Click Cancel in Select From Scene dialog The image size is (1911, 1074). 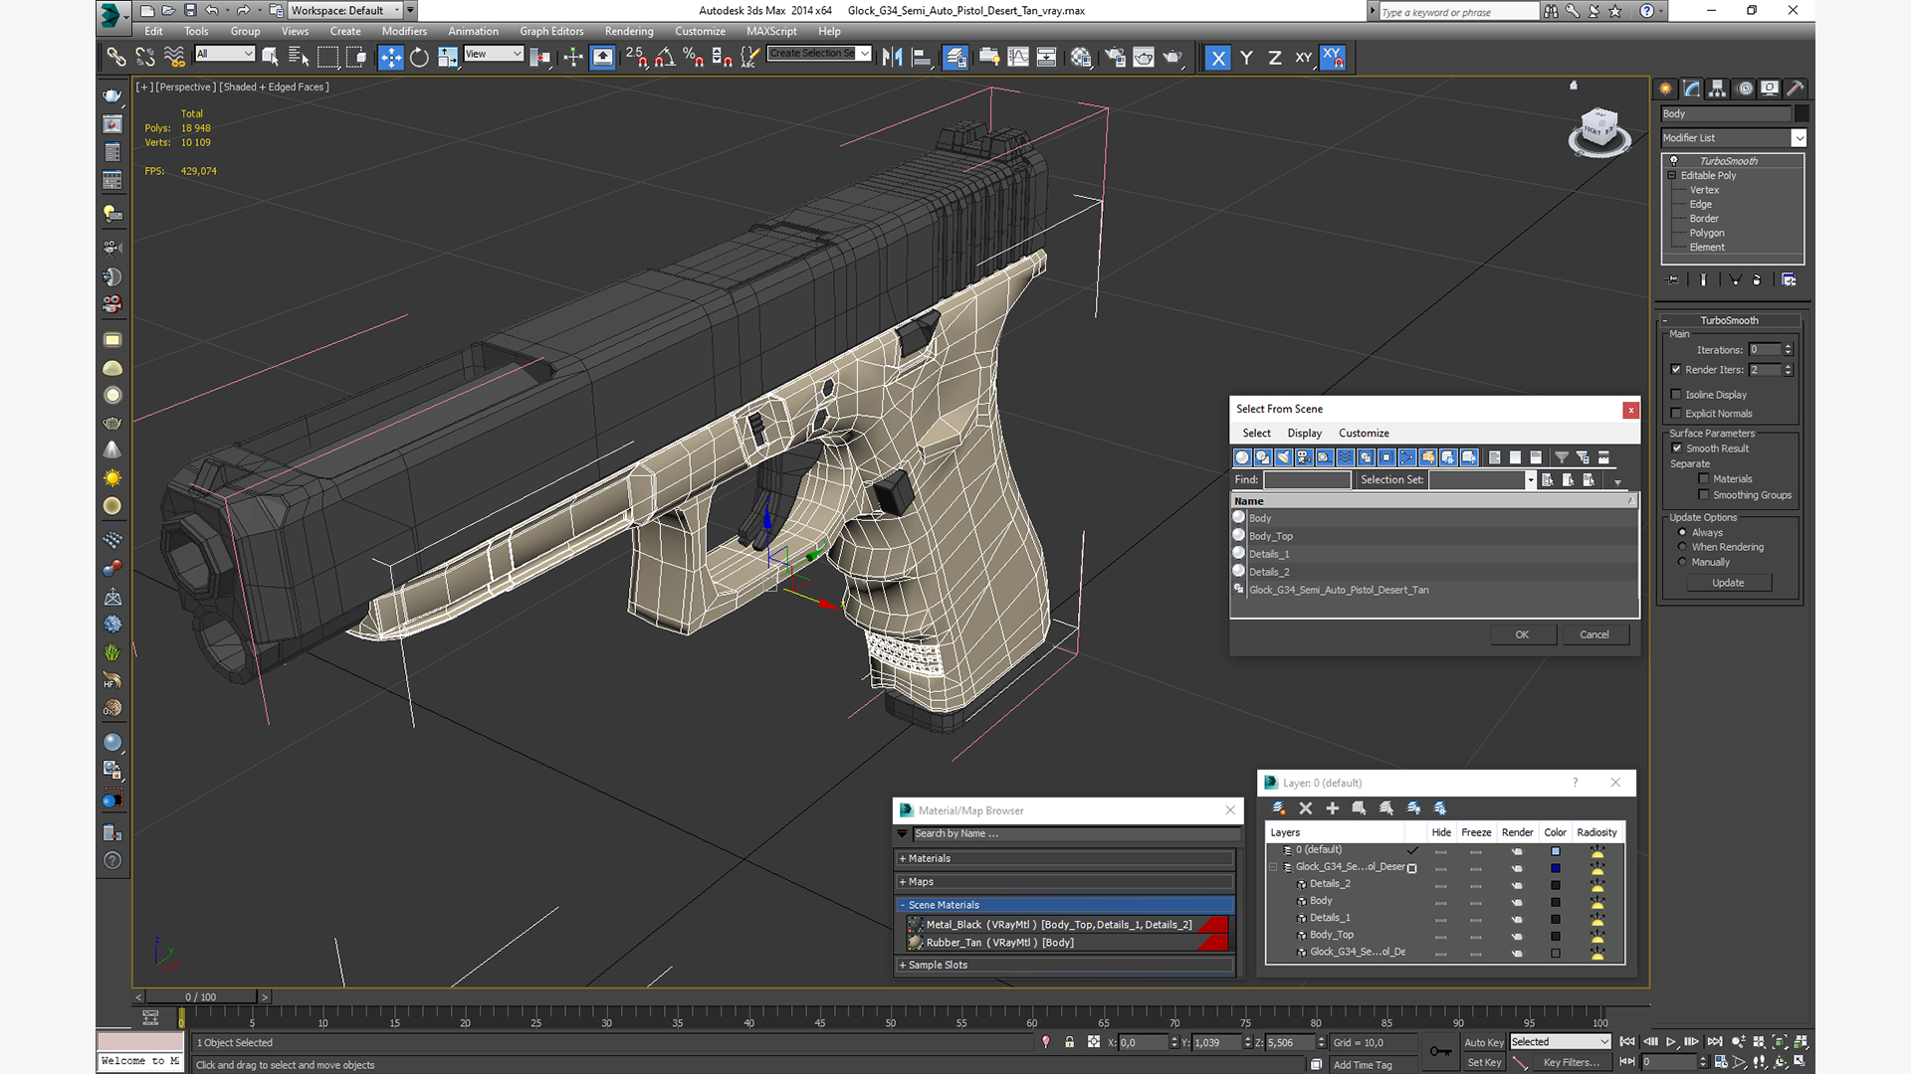click(1594, 634)
